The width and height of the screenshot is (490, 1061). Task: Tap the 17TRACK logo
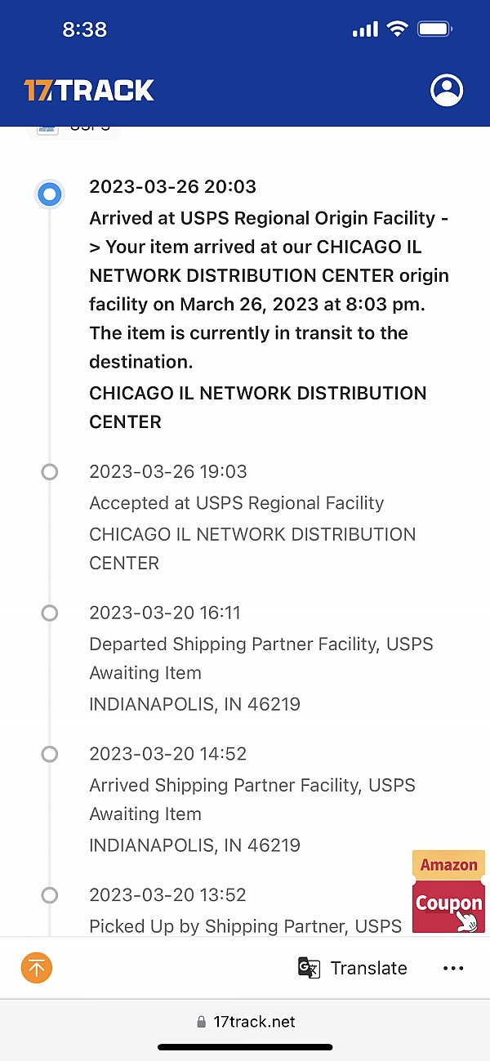[x=89, y=90]
